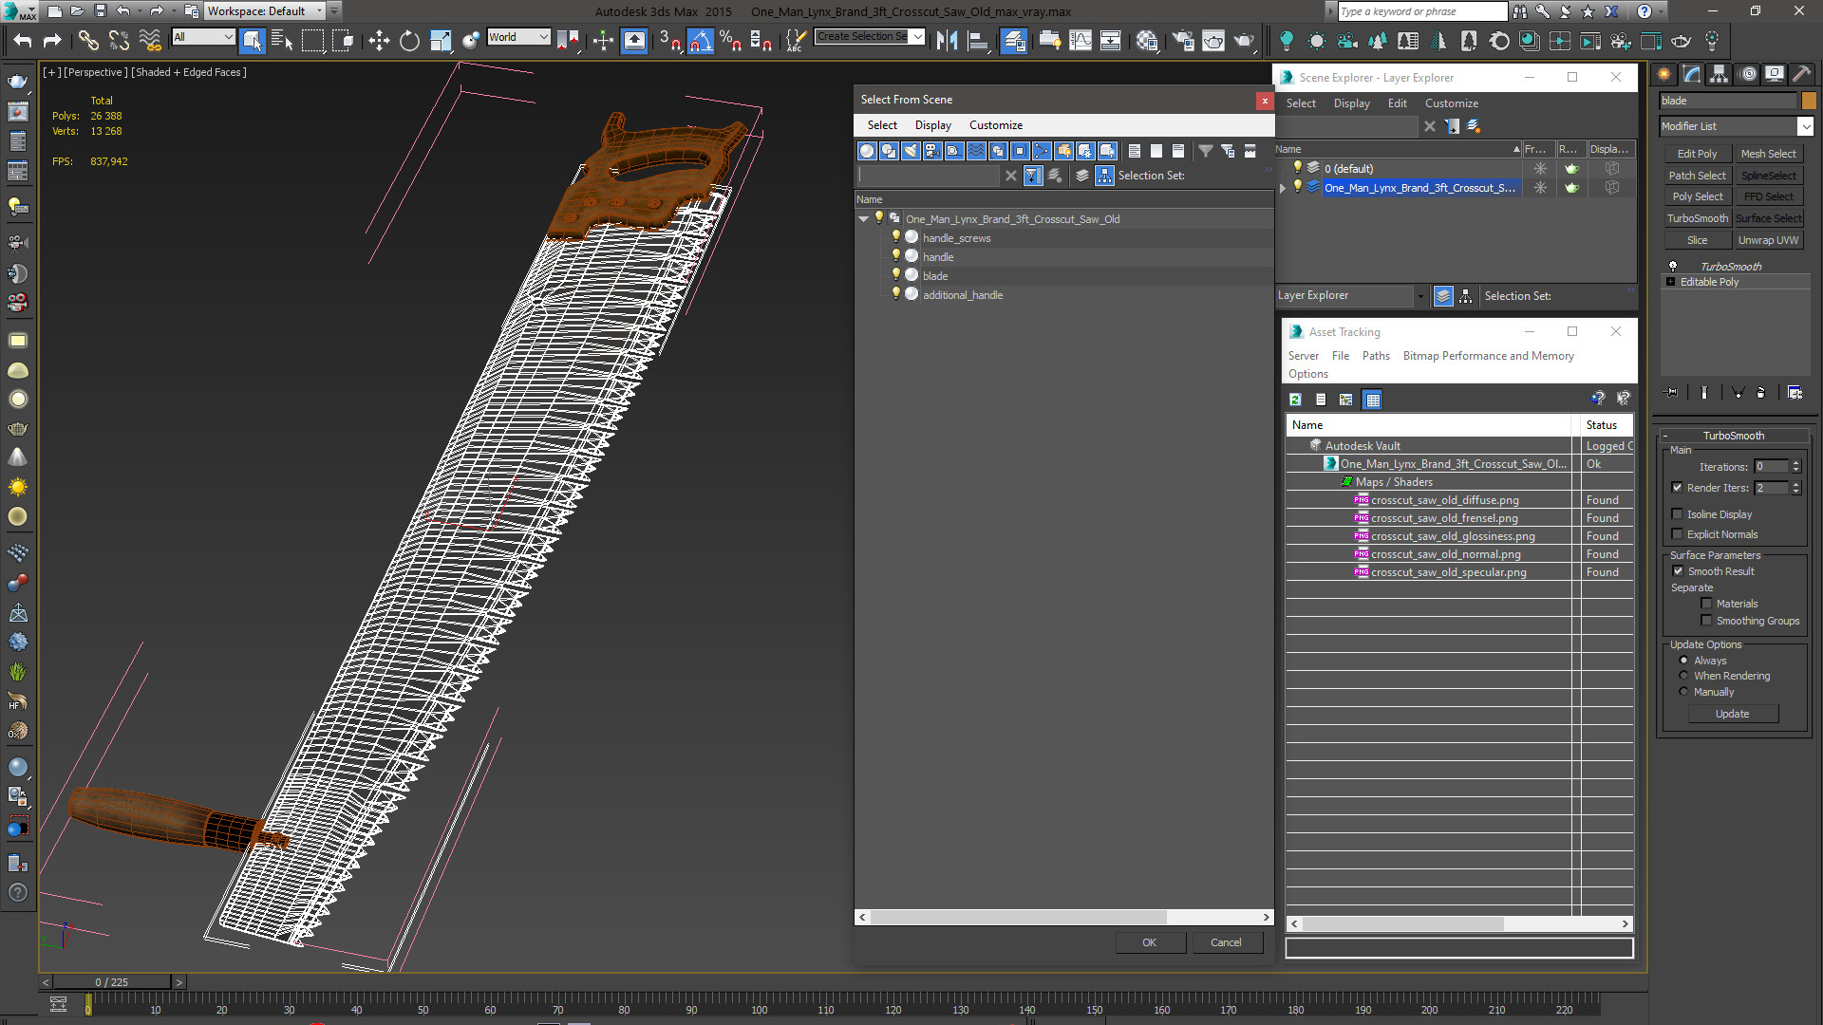
Task: Activate the Rotate tool
Action: tap(409, 40)
